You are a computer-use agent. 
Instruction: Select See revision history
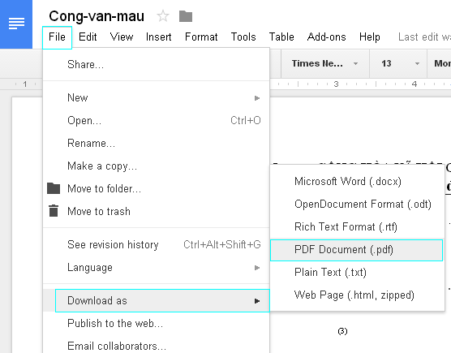point(157,245)
